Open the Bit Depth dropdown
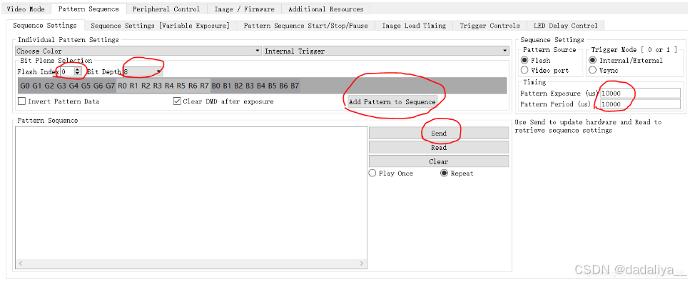 [143, 71]
